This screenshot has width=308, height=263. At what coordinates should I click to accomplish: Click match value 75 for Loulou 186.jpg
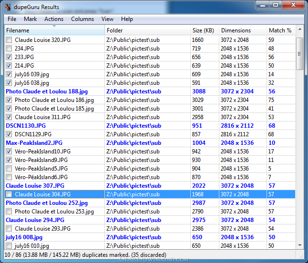[271, 100]
